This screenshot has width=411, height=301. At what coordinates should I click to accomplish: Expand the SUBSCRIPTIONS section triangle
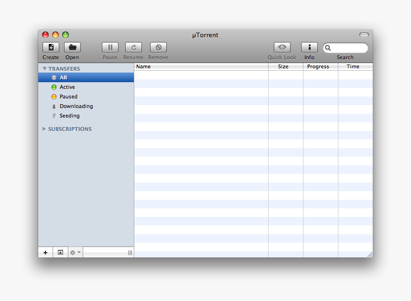coord(44,129)
